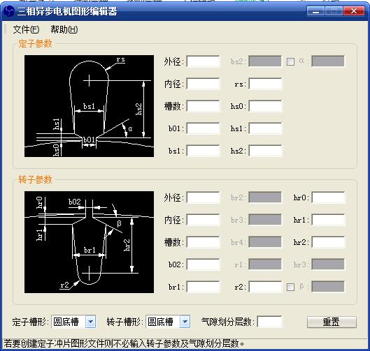Select the hs0 input field
Screen dimensions: 370x351
[x=265, y=106]
